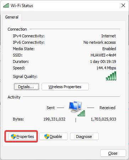Open connection Details
Viewport: 129px width, 160px height.
(26, 87)
